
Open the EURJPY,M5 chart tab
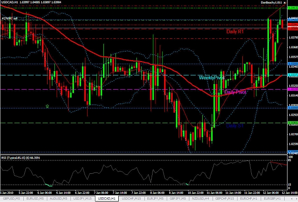pos(155,198)
